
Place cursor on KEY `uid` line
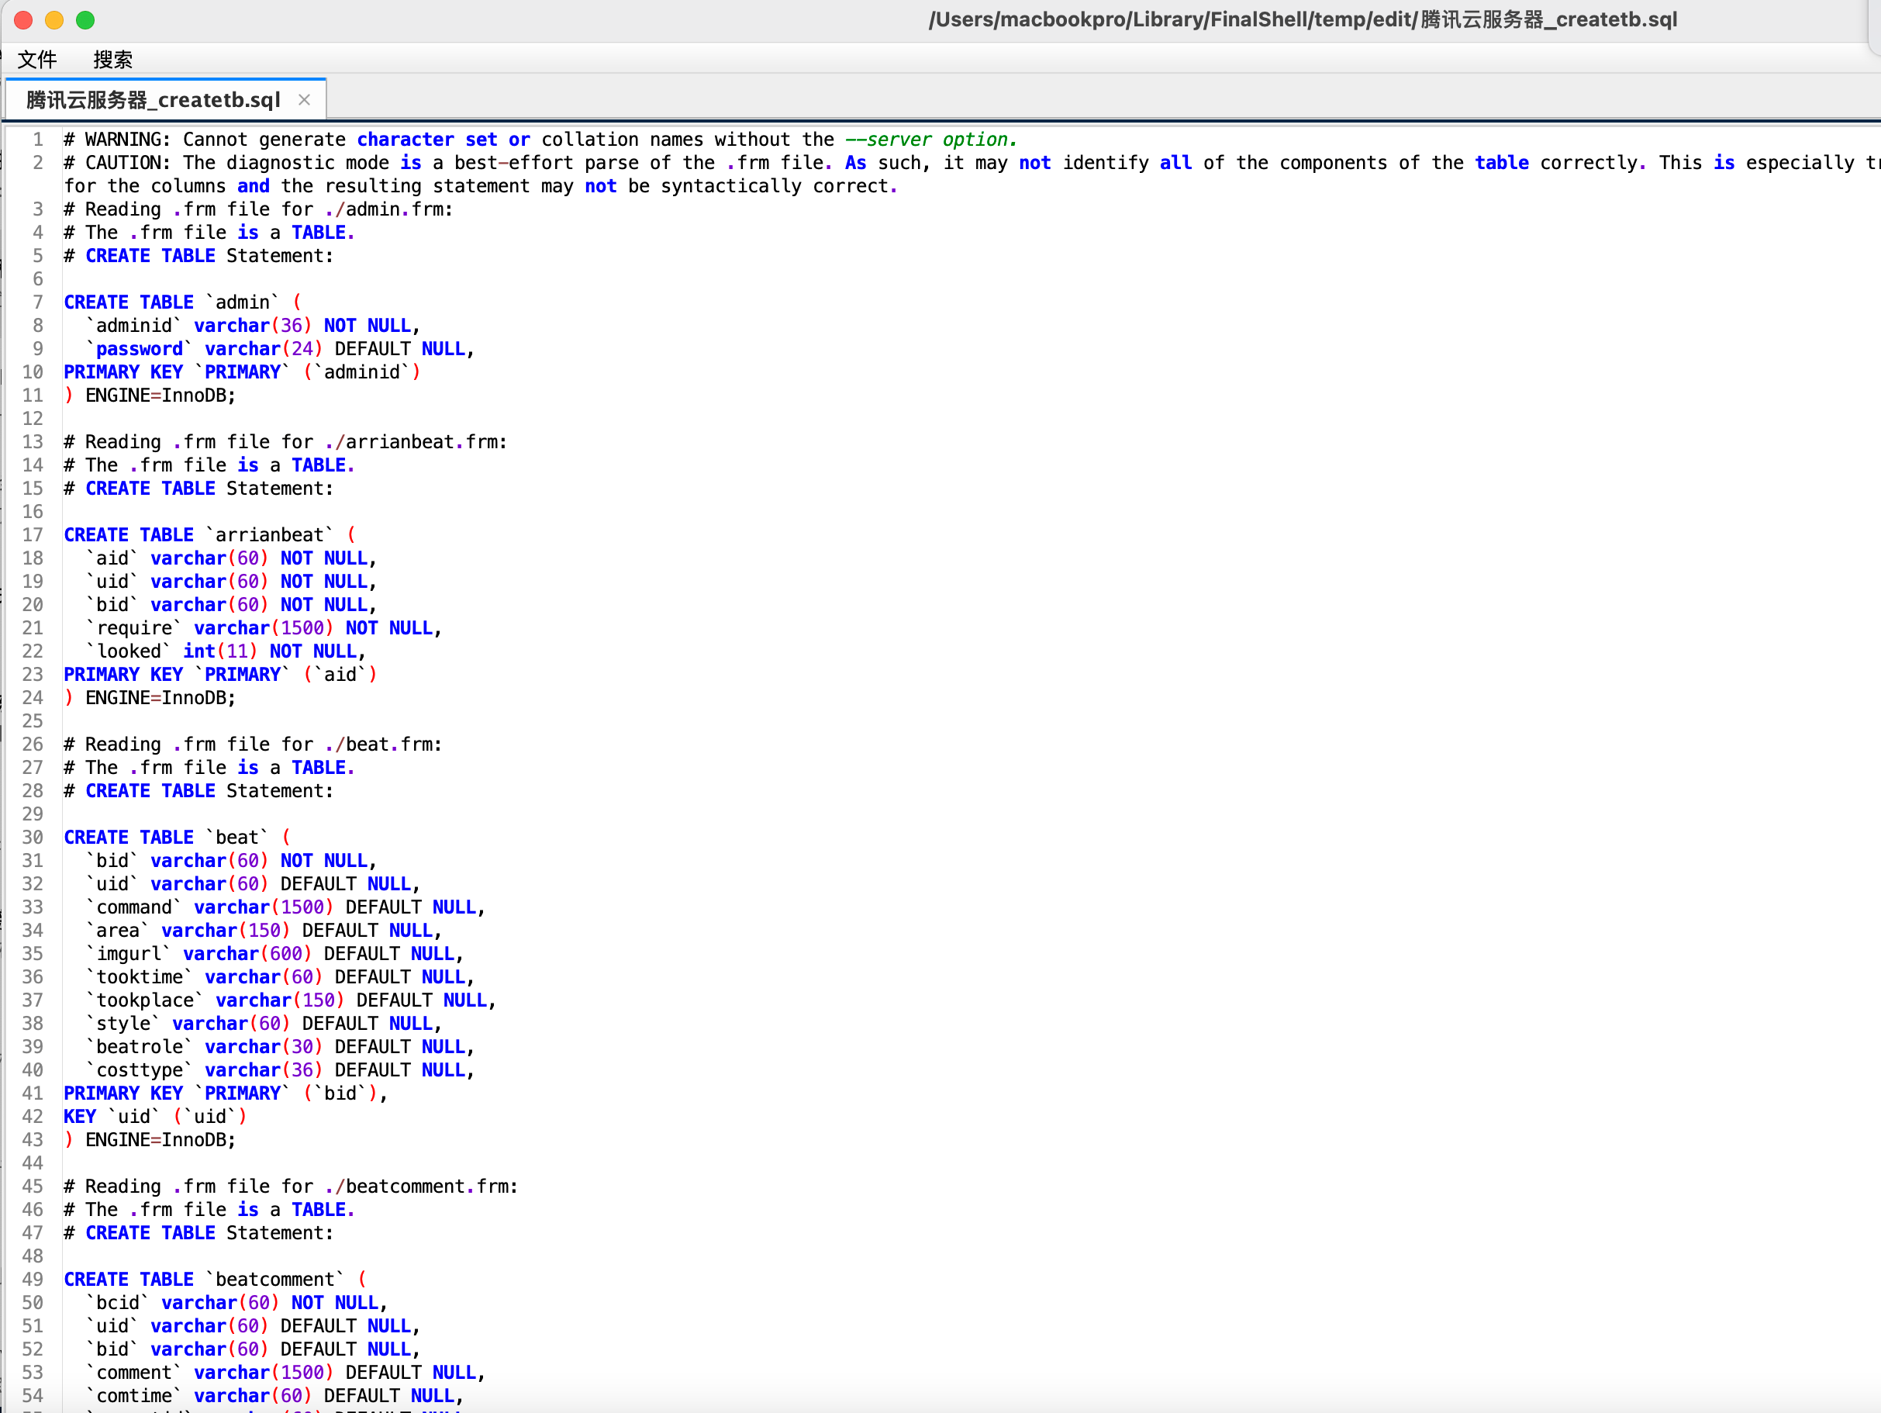pos(153,1116)
